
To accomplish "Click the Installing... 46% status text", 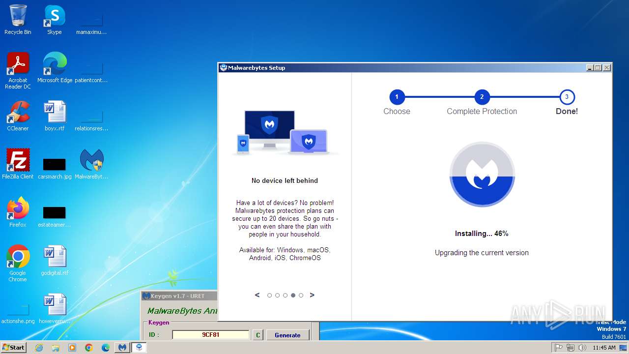I will pos(482,234).
